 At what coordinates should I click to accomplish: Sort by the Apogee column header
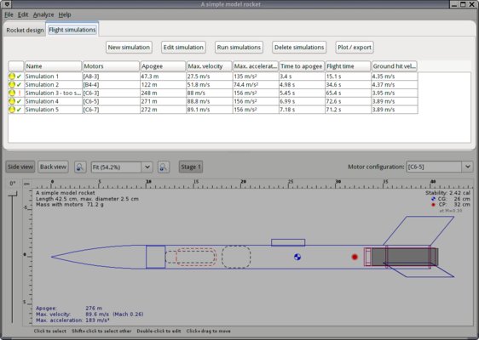pos(163,66)
